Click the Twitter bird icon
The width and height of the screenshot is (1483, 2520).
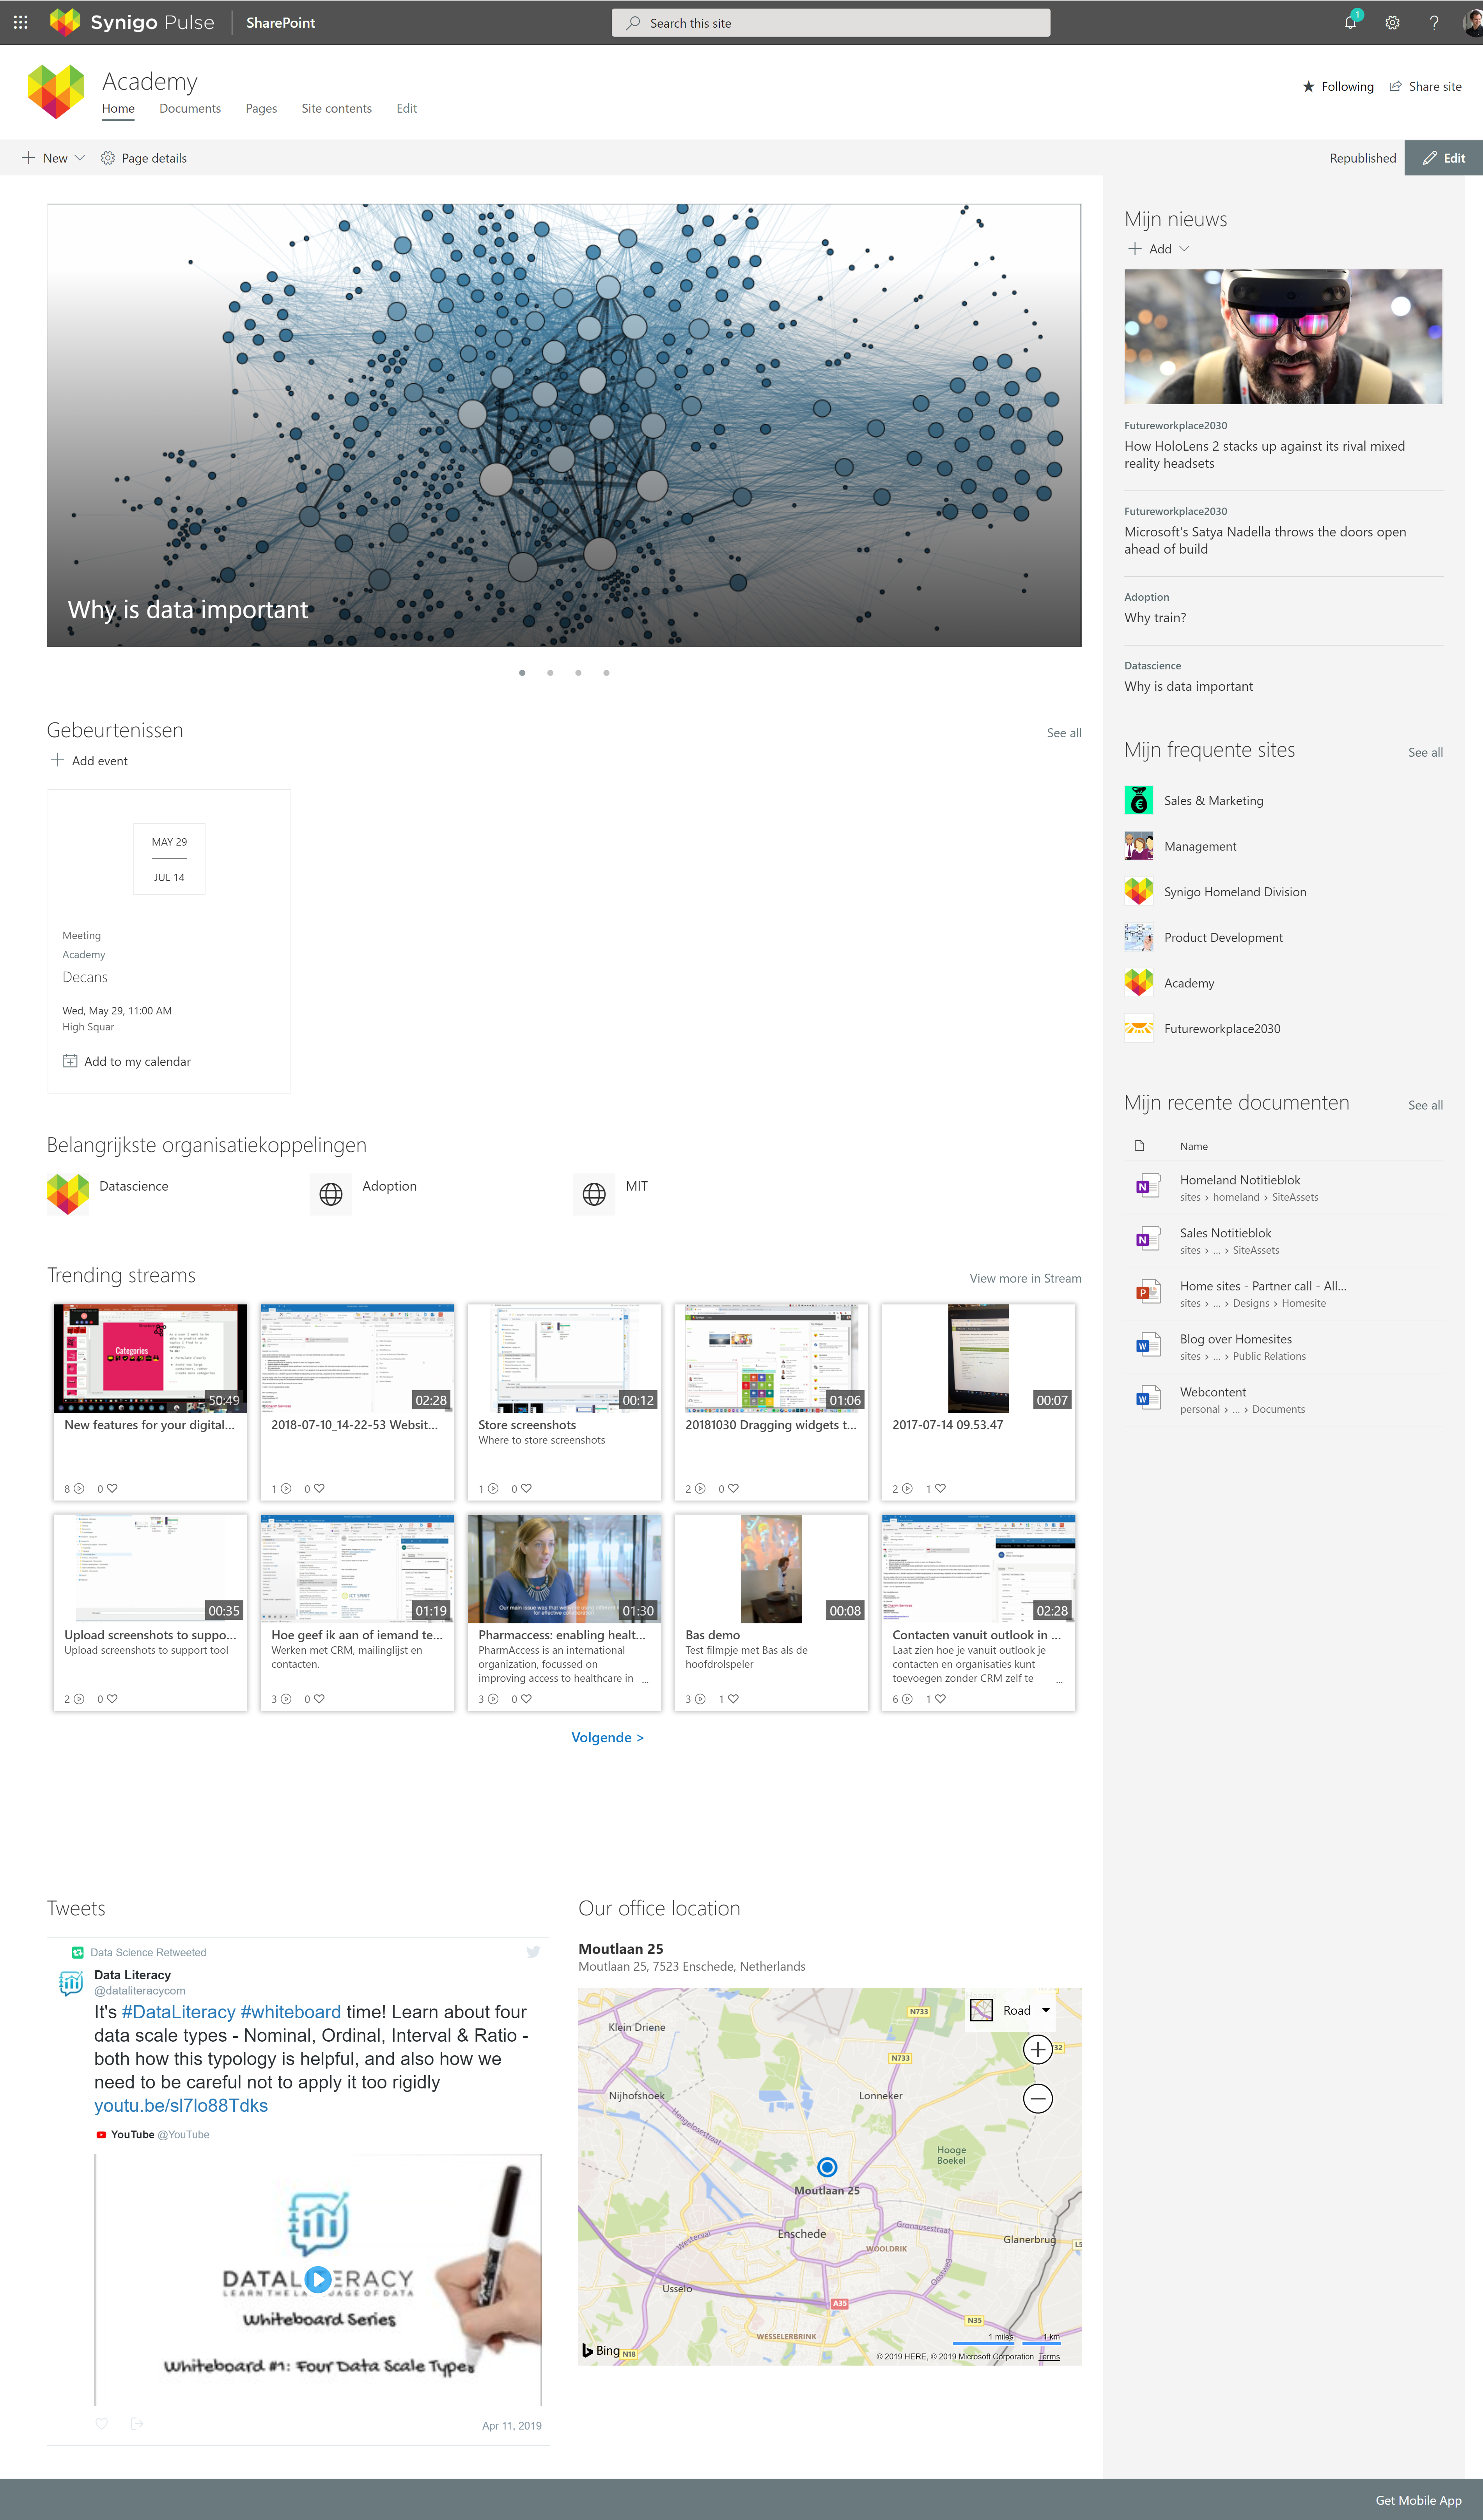(533, 1952)
